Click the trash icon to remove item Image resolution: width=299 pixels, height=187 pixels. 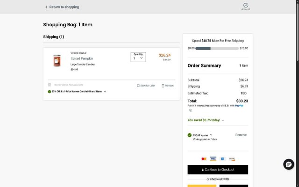(x=163, y=86)
